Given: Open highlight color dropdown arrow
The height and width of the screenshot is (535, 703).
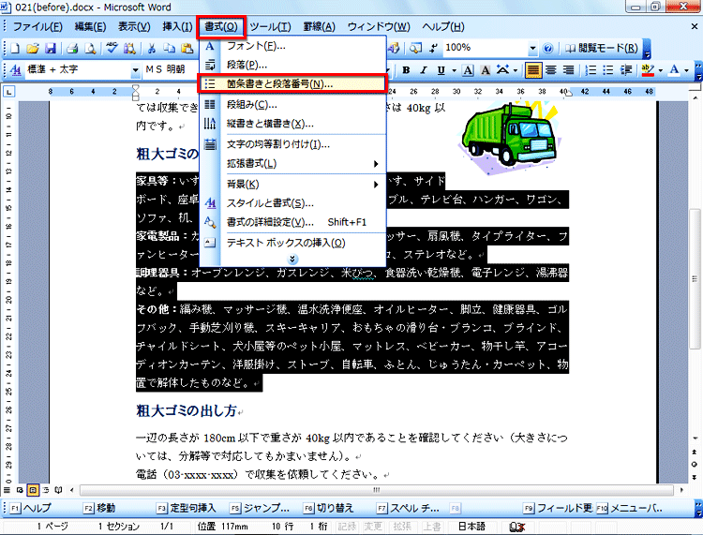Looking at the screenshot, I should pyautogui.click(x=661, y=71).
